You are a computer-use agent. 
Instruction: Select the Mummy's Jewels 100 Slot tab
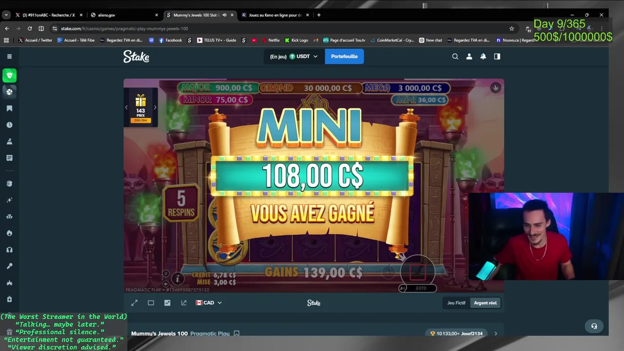[200, 15]
